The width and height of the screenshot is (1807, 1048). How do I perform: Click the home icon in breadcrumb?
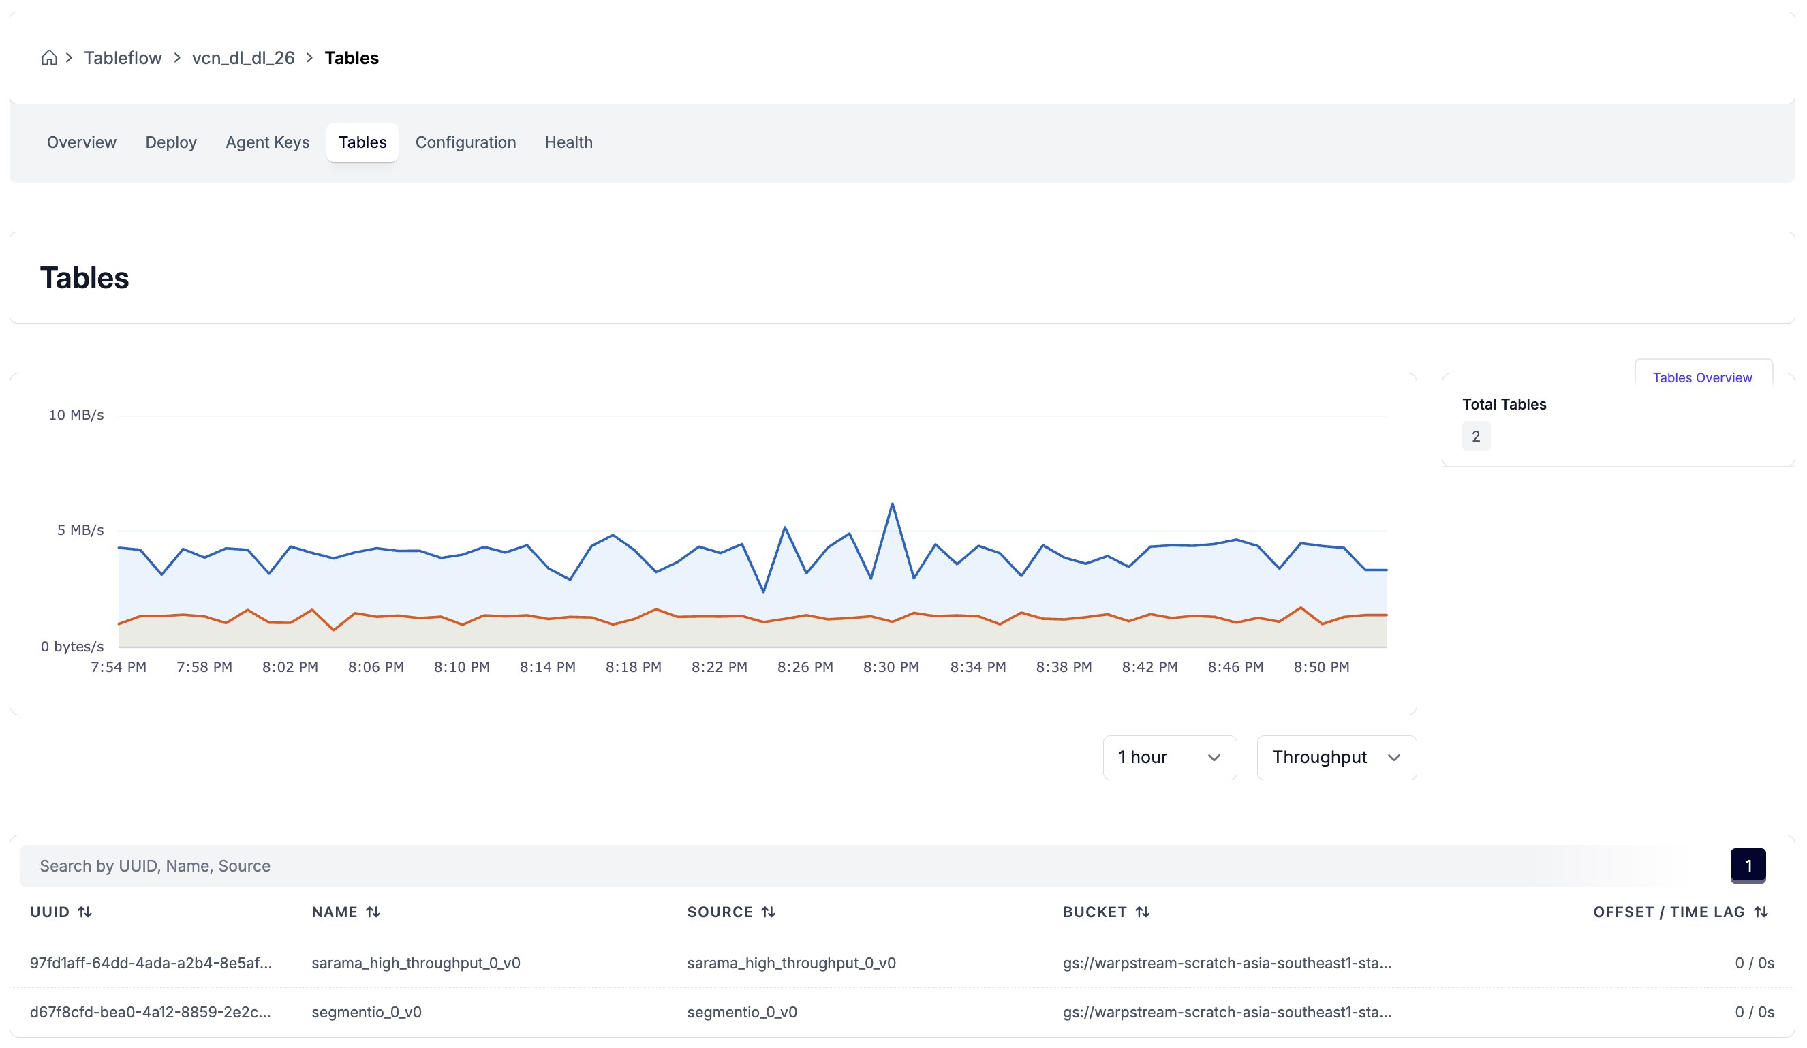[x=49, y=58]
